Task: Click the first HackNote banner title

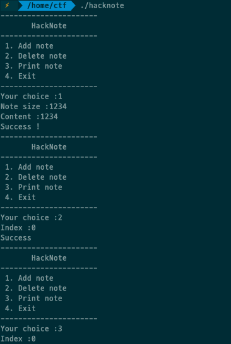Action: point(49,26)
